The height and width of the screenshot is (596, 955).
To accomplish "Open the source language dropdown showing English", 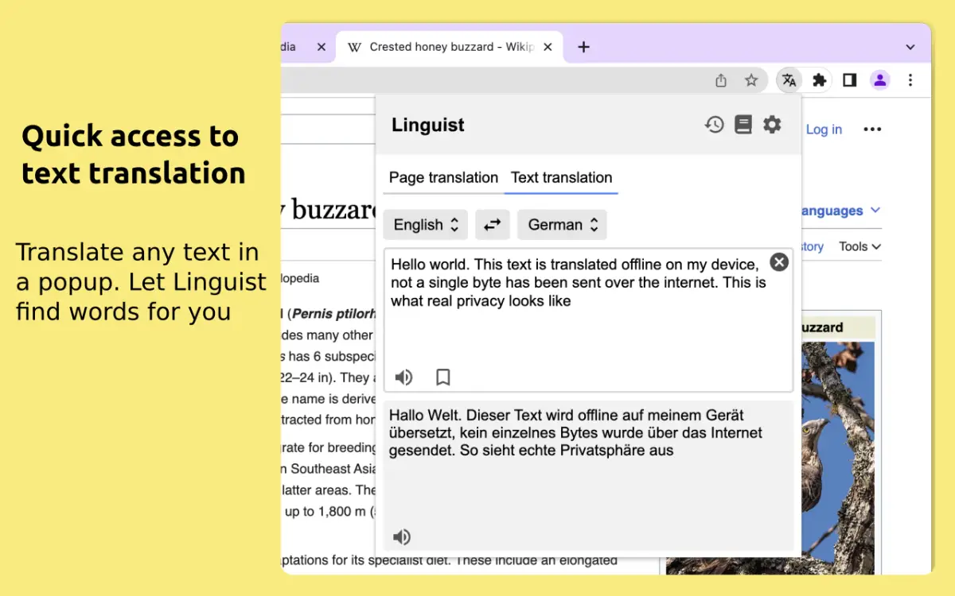I will (425, 225).
